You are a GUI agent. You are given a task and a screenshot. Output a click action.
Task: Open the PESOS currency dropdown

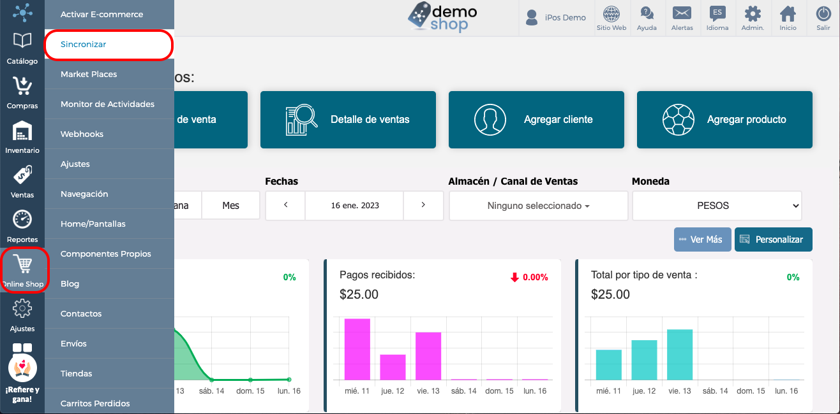tap(717, 206)
